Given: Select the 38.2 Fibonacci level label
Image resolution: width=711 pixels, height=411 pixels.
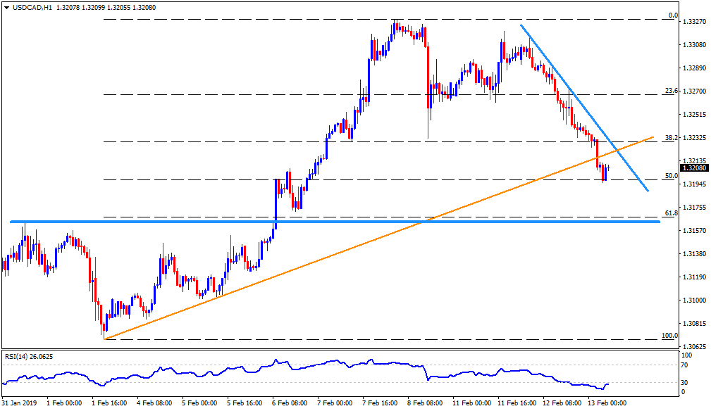Looking at the screenshot, I should pyautogui.click(x=671, y=138).
